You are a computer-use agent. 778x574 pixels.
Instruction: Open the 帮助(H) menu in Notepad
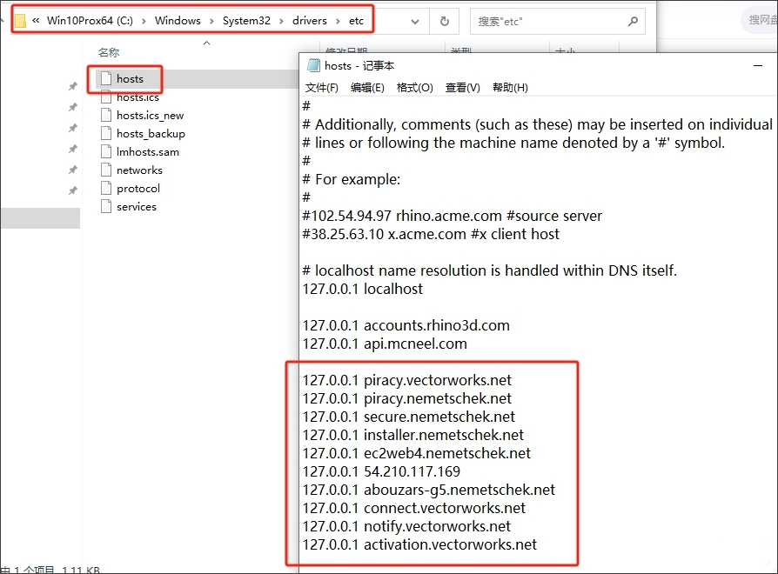[510, 88]
